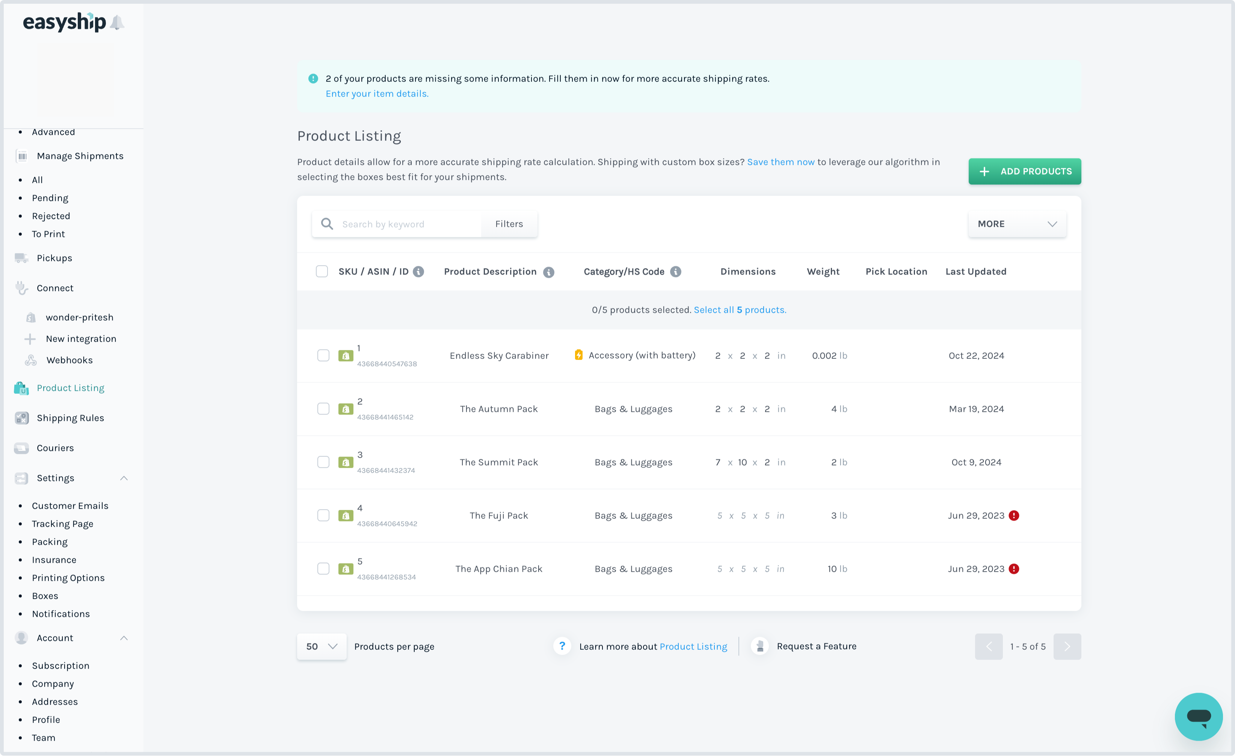Click the search magnifier icon
The height and width of the screenshot is (756, 1235).
[327, 224]
